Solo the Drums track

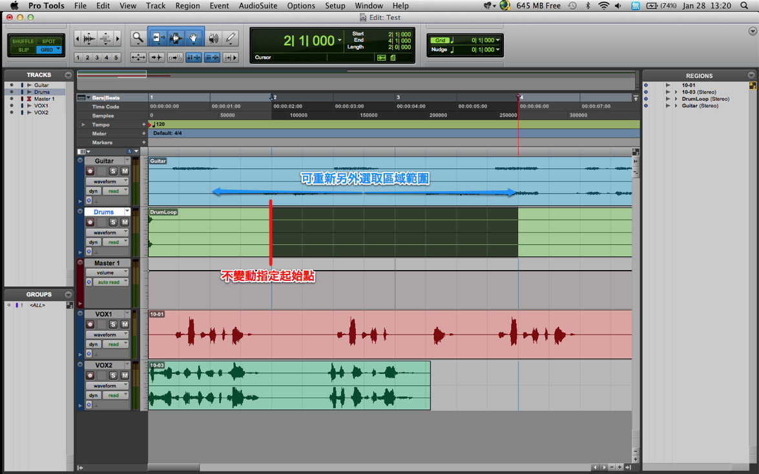tap(113, 222)
